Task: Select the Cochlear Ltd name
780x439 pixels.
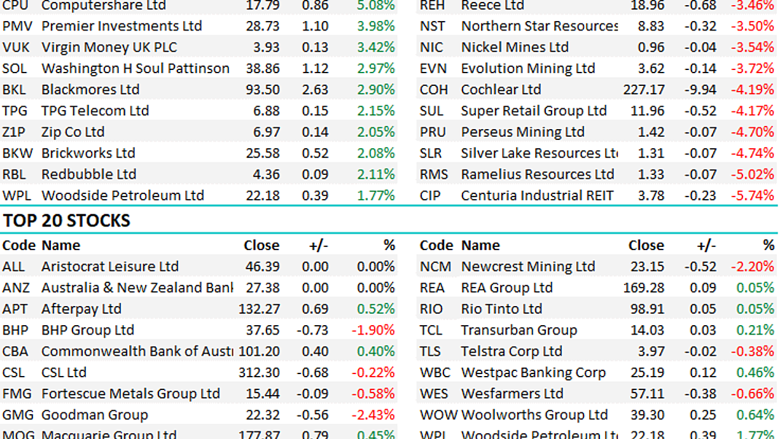Action: pyautogui.click(x=501, y=89)
